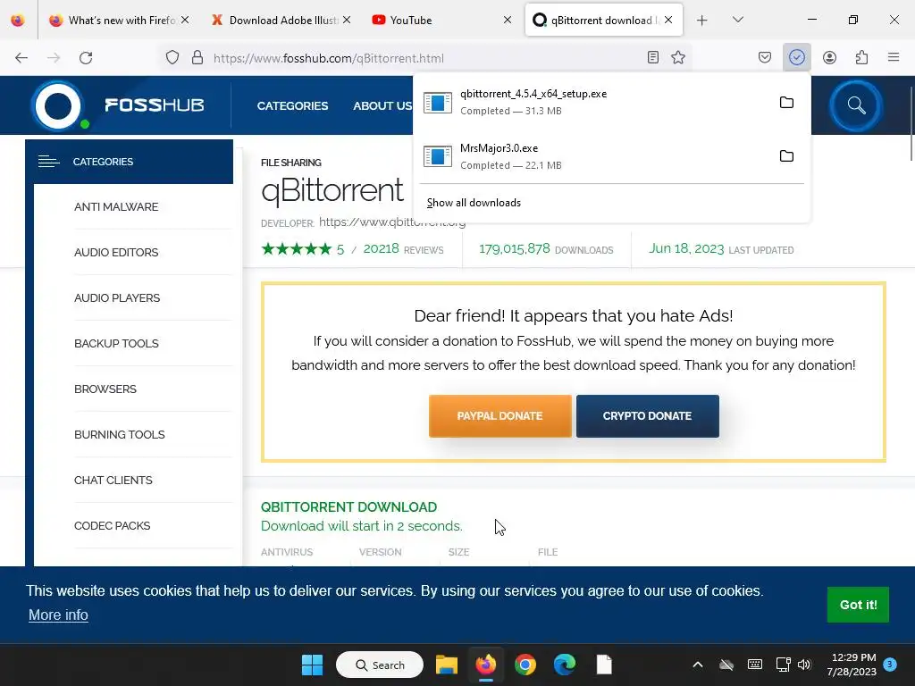Save page to Pocket

tap(765, 57)
